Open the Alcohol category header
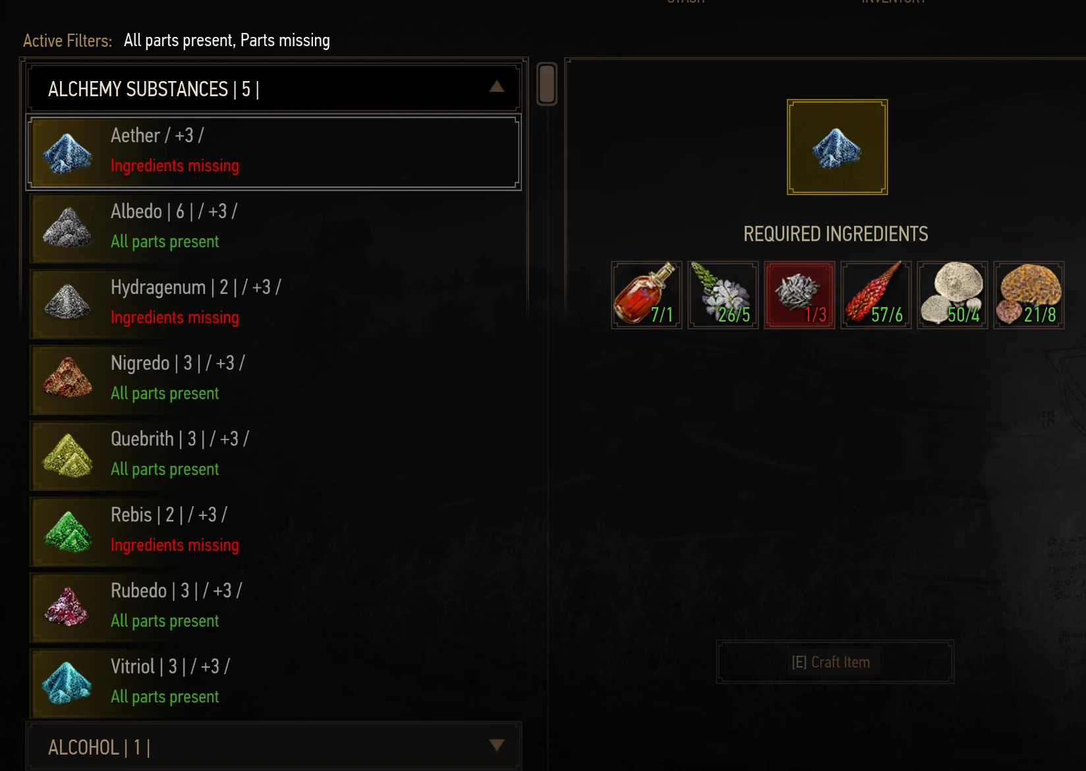1086x771 pixels. coord(273,746)
